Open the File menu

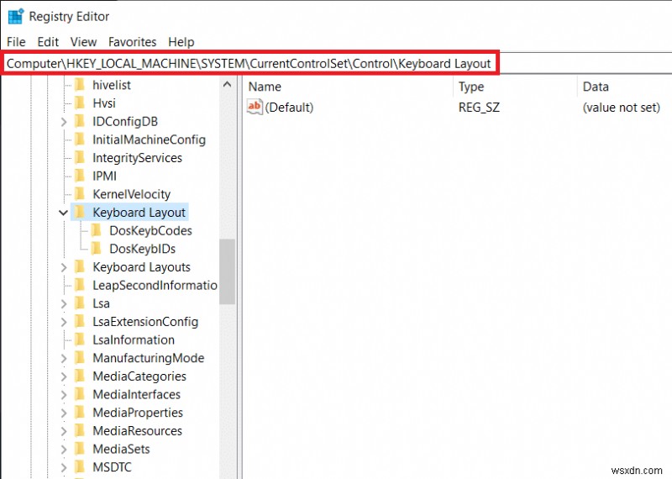tap(16, 42)
